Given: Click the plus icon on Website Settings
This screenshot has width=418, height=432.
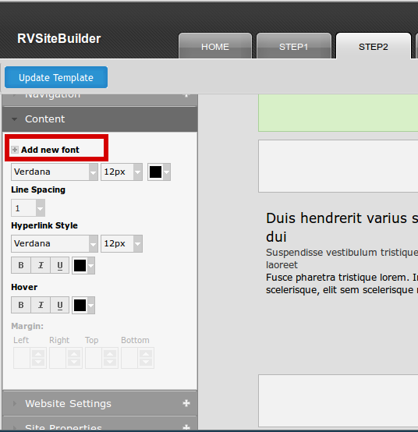Looking at the screenshot, I should 186,403.
